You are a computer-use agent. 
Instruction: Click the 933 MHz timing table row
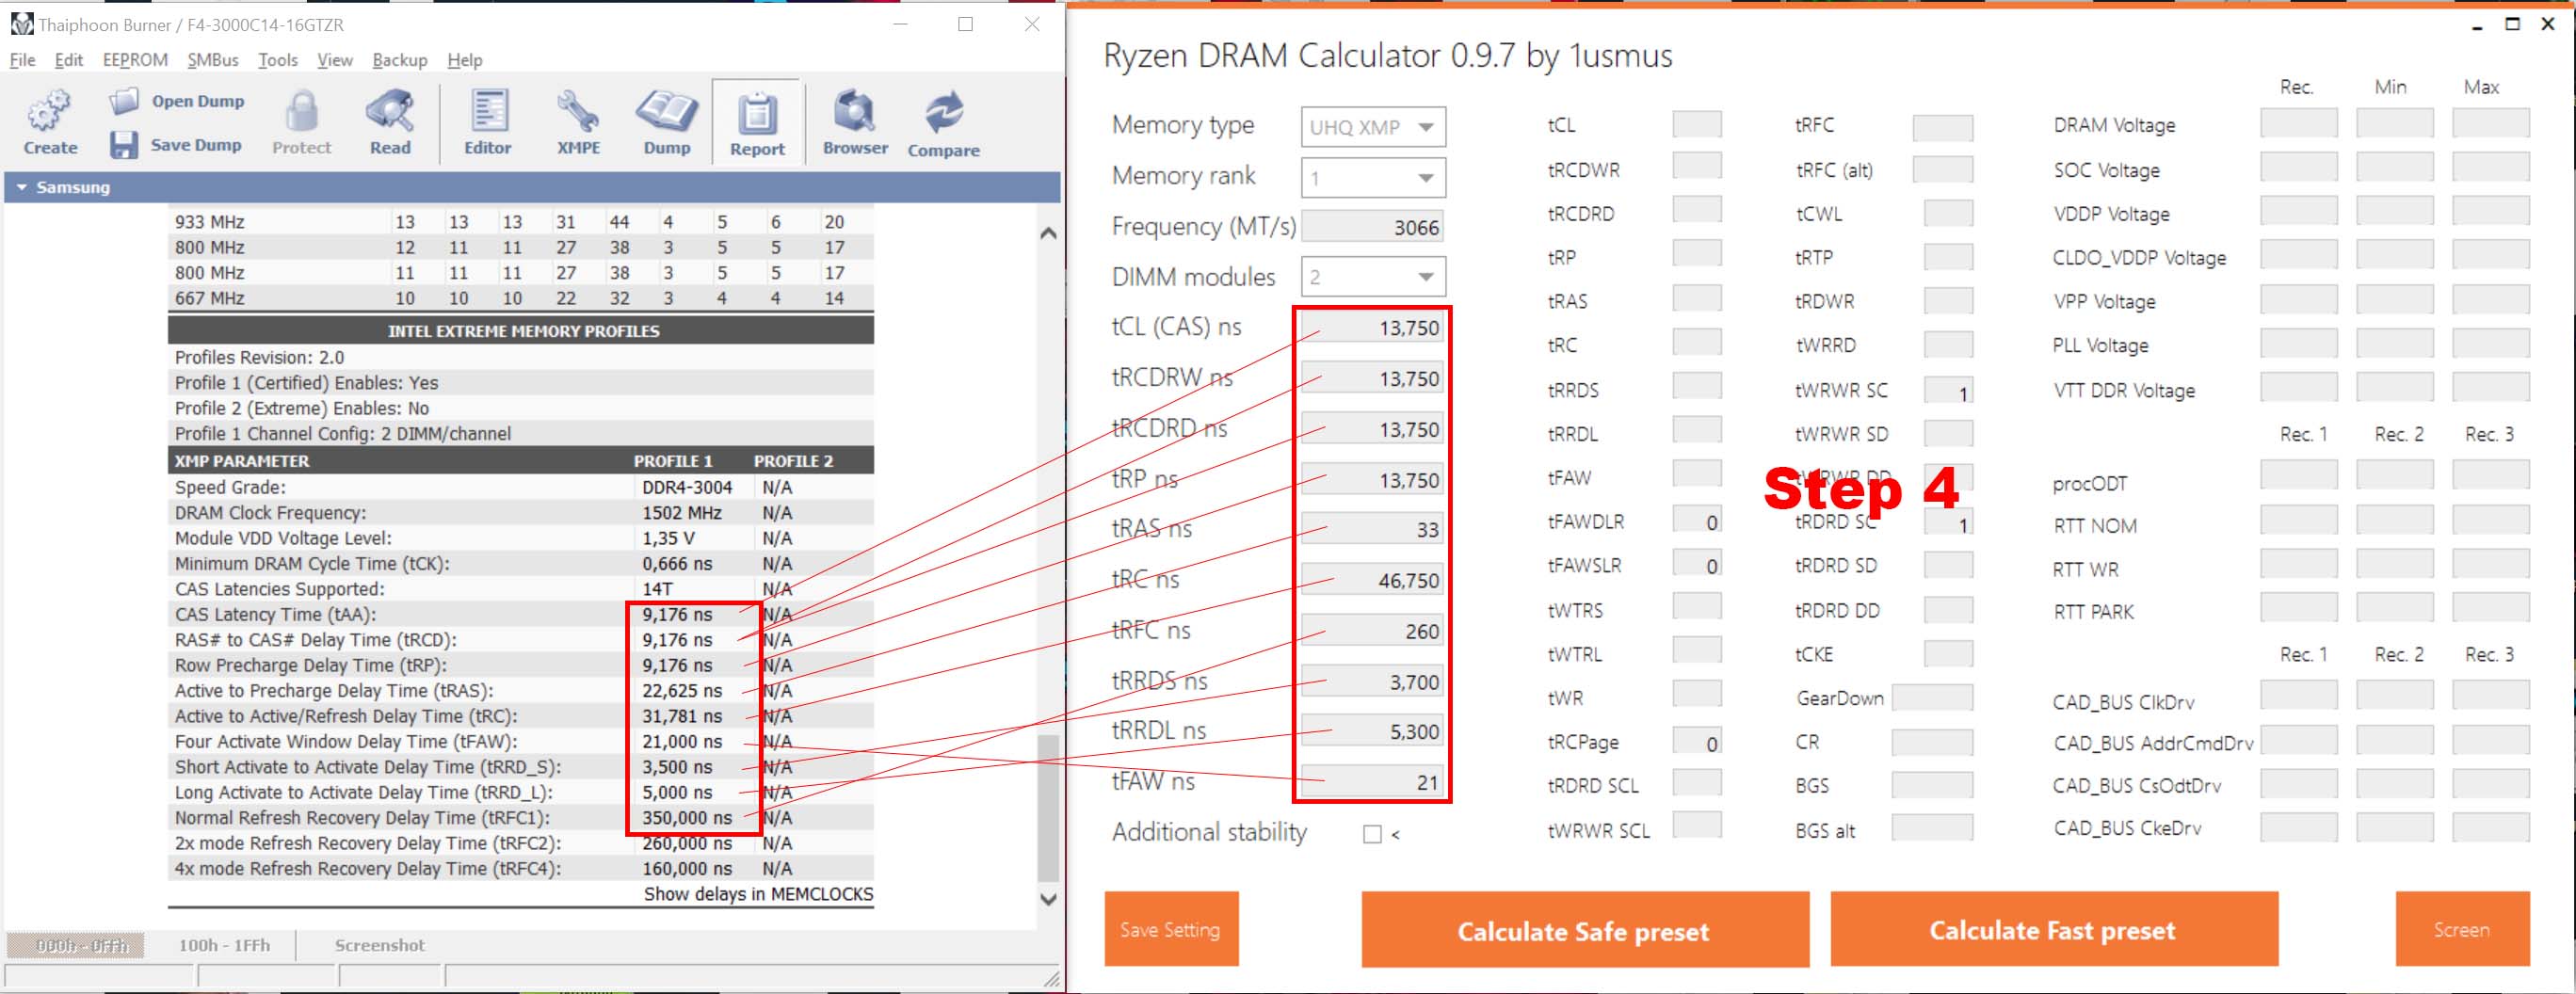[x=521, y=222]
